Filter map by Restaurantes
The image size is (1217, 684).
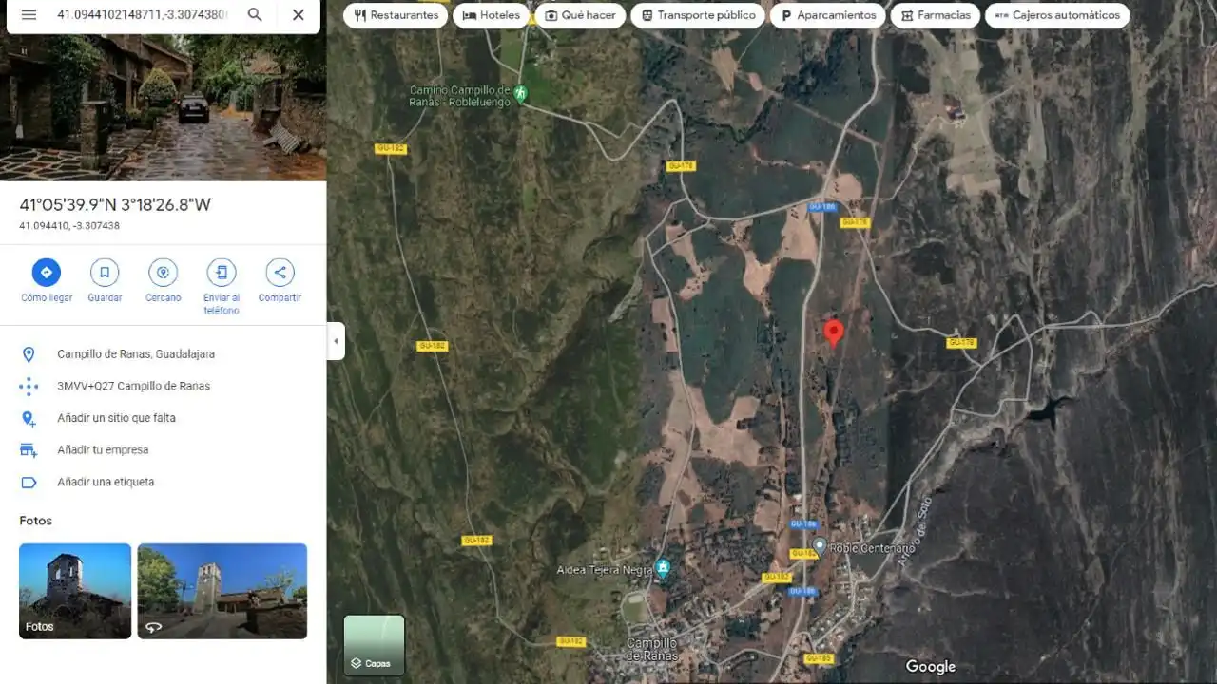click(x=396, y=15)
